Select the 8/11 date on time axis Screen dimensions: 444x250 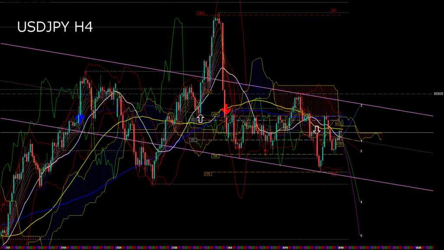(x=285, y=247)
